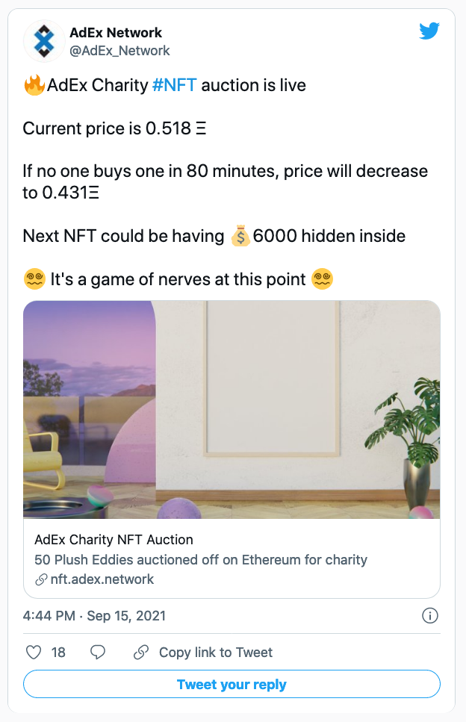
Task: Click the Twitter bird logo
Action: (429, 31)
